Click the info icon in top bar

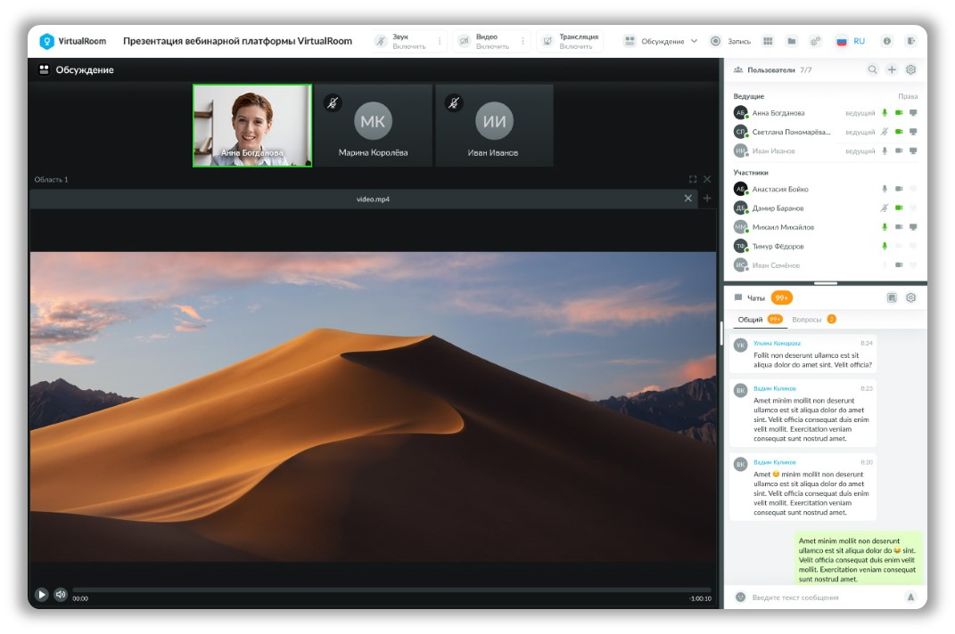[886, 41]
